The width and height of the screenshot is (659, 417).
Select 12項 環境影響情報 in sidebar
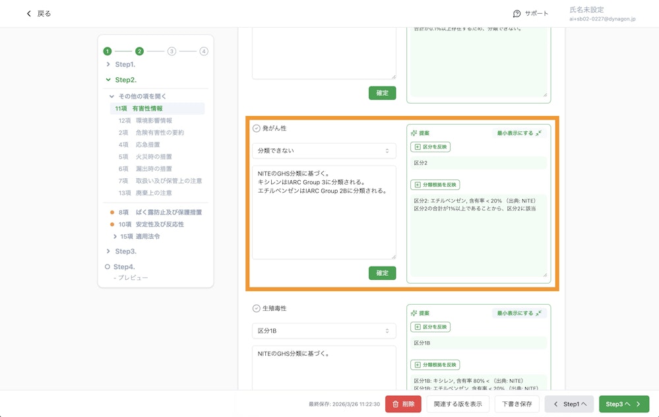tap(145, 121)
